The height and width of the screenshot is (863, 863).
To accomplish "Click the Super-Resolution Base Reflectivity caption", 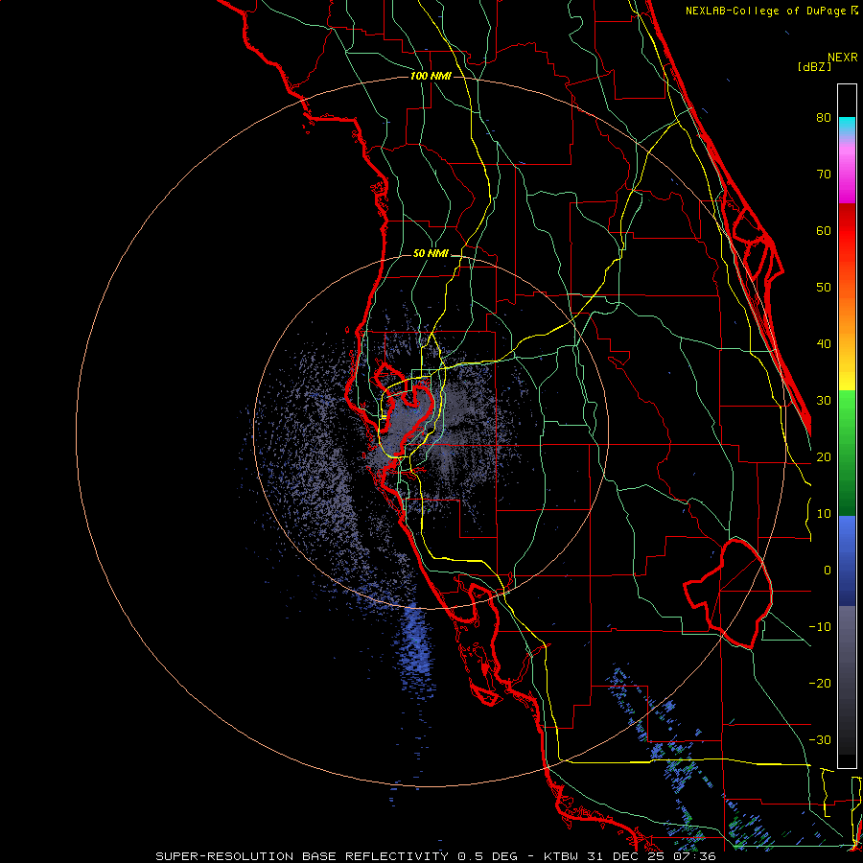I will point(435,856).
